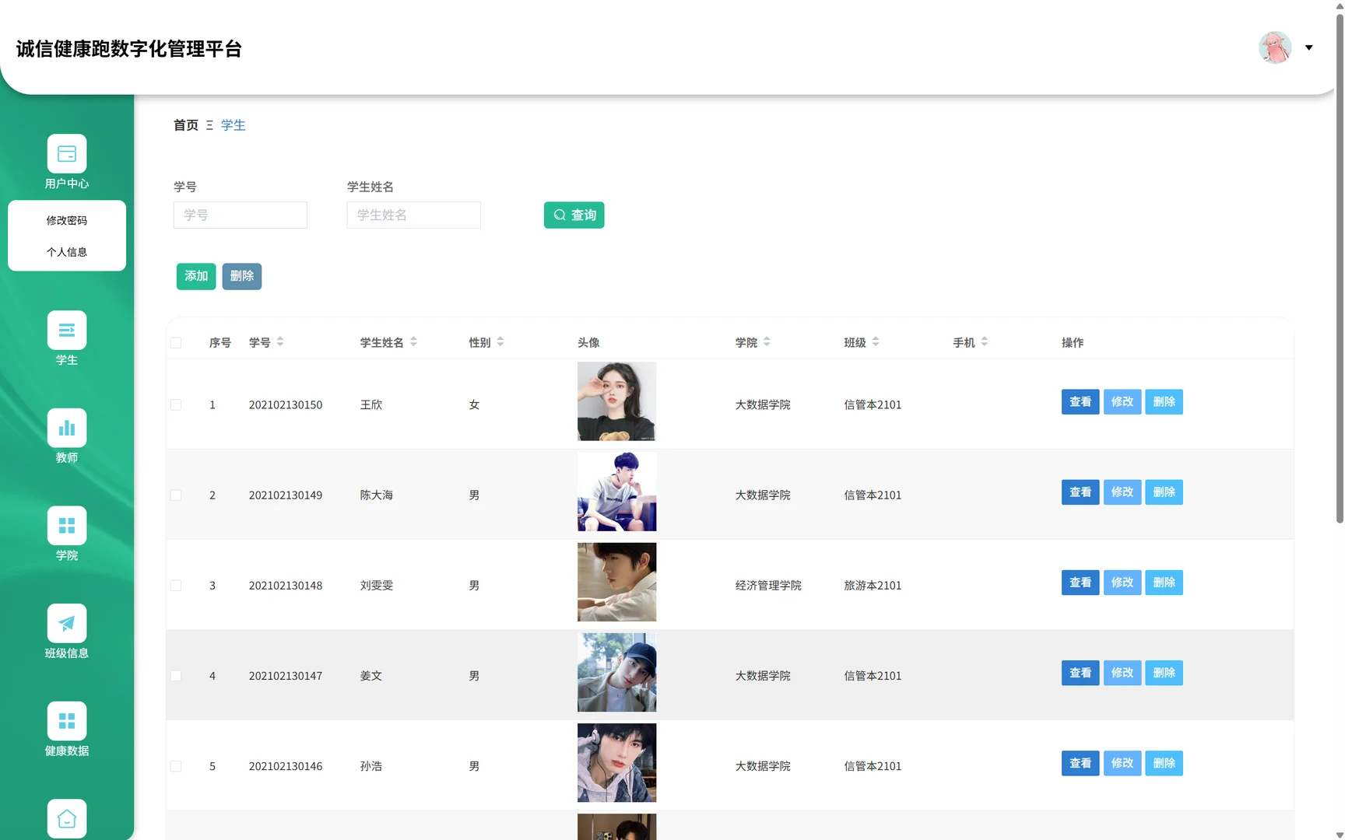Open the 教师 sidebar icon

coord(67,428)
